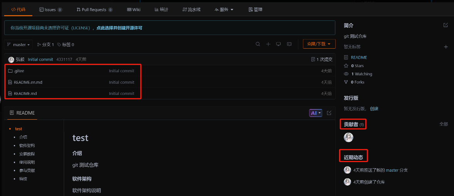
Task: Click the plus icon to add file
Action: click(x=268, y=44)
